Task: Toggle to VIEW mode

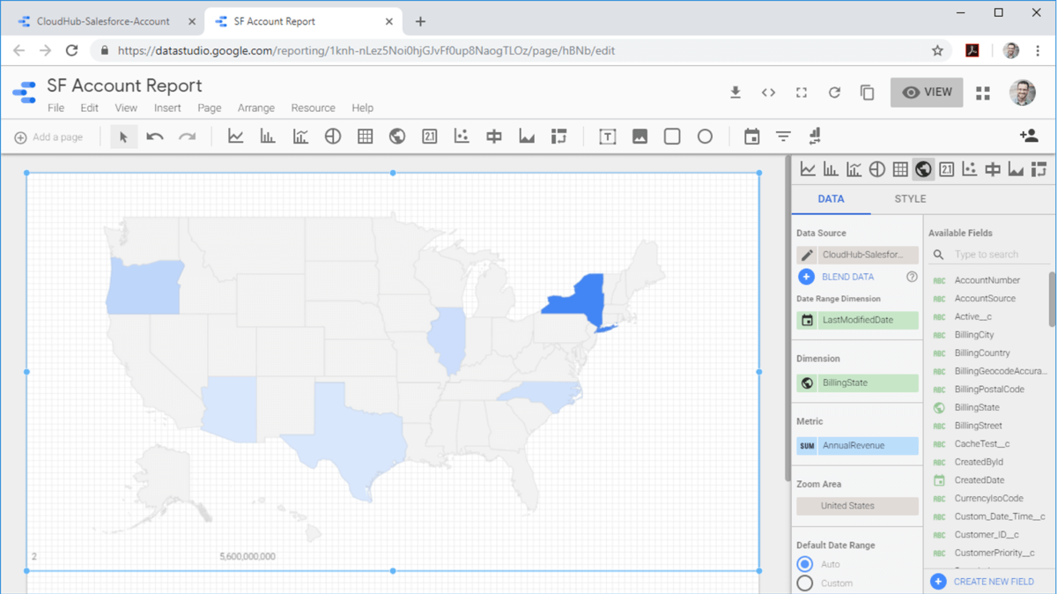Action: (x=927, y=93)
